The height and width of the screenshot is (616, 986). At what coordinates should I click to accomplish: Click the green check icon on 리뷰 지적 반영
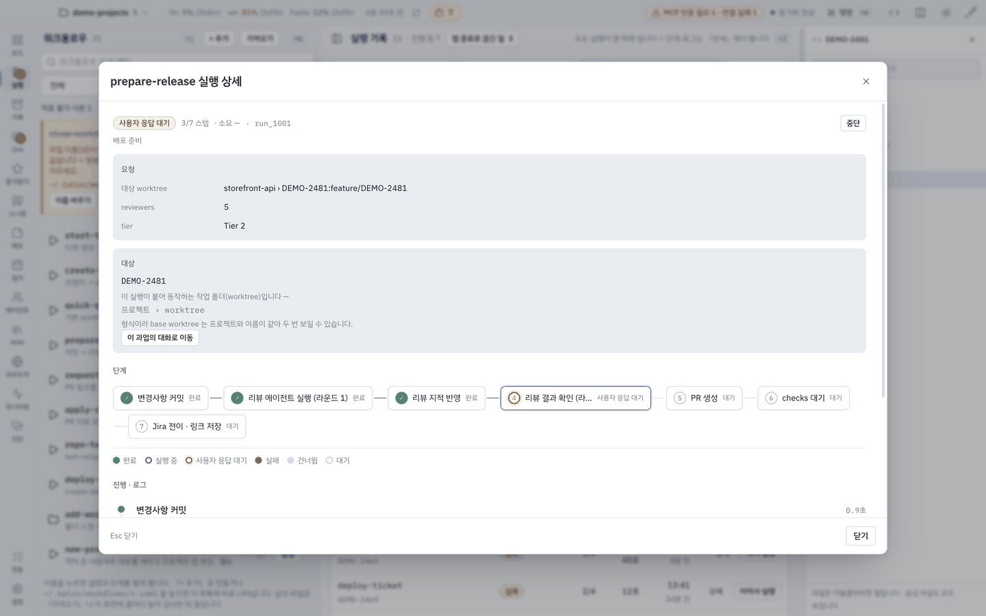[x=402, y=398]
